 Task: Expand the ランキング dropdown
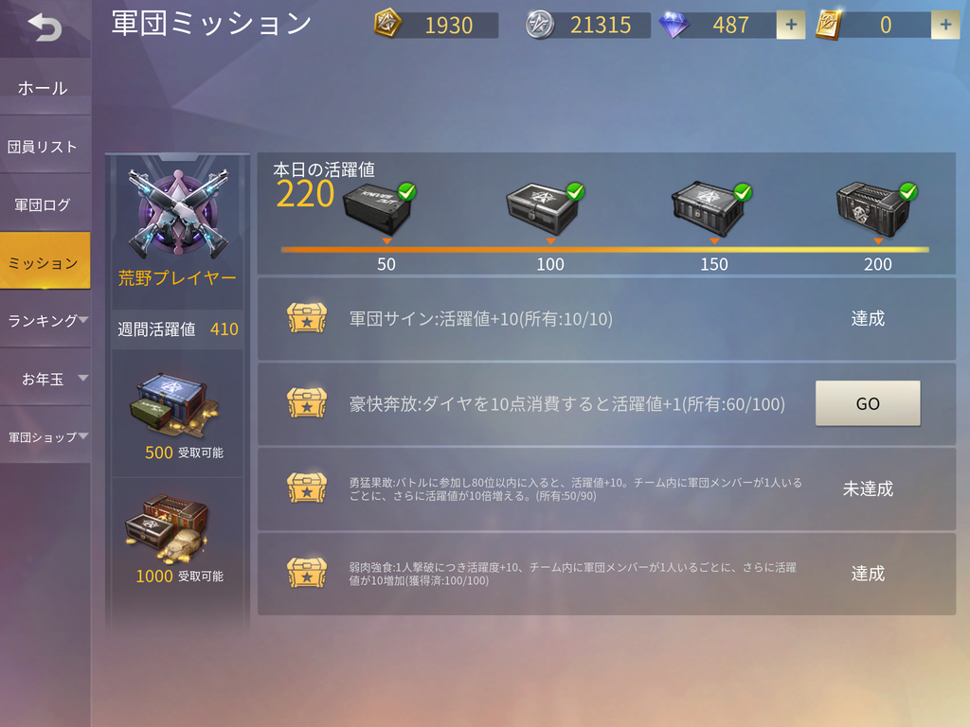pos(45,320)
